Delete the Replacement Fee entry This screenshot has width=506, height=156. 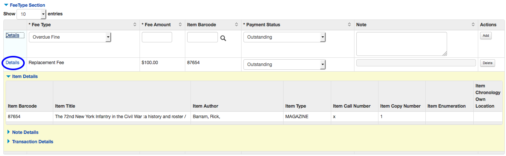[487, 63]
